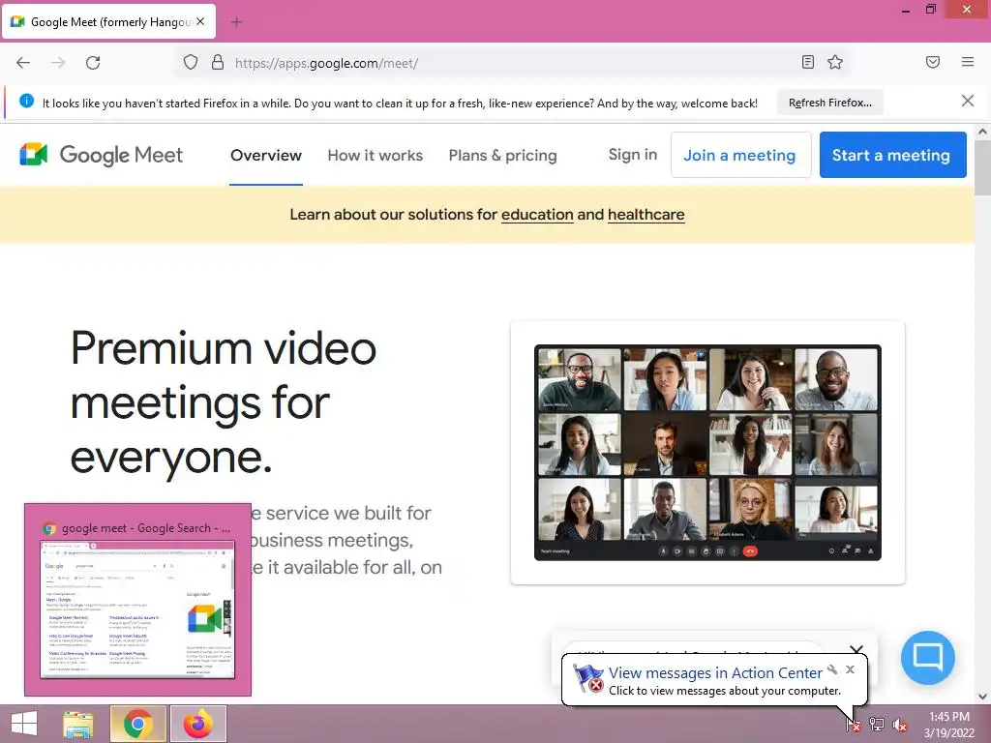Click the muted volume tray icon
Image resolution: width=991 pixels, height=743 pixels.
click(899, 725)
